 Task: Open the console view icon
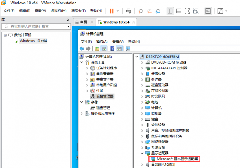pos(208,11)
